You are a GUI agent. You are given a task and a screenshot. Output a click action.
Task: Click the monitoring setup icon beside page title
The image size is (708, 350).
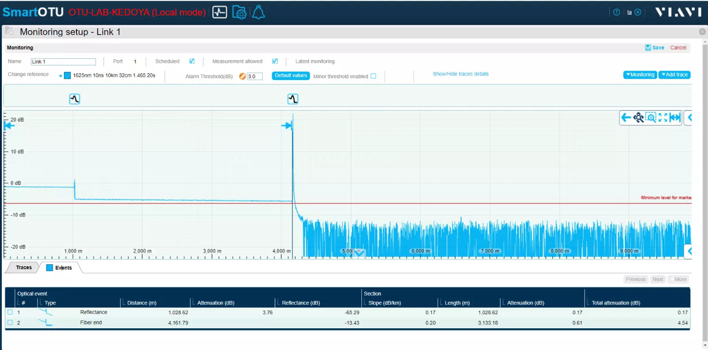pos(9,31)
